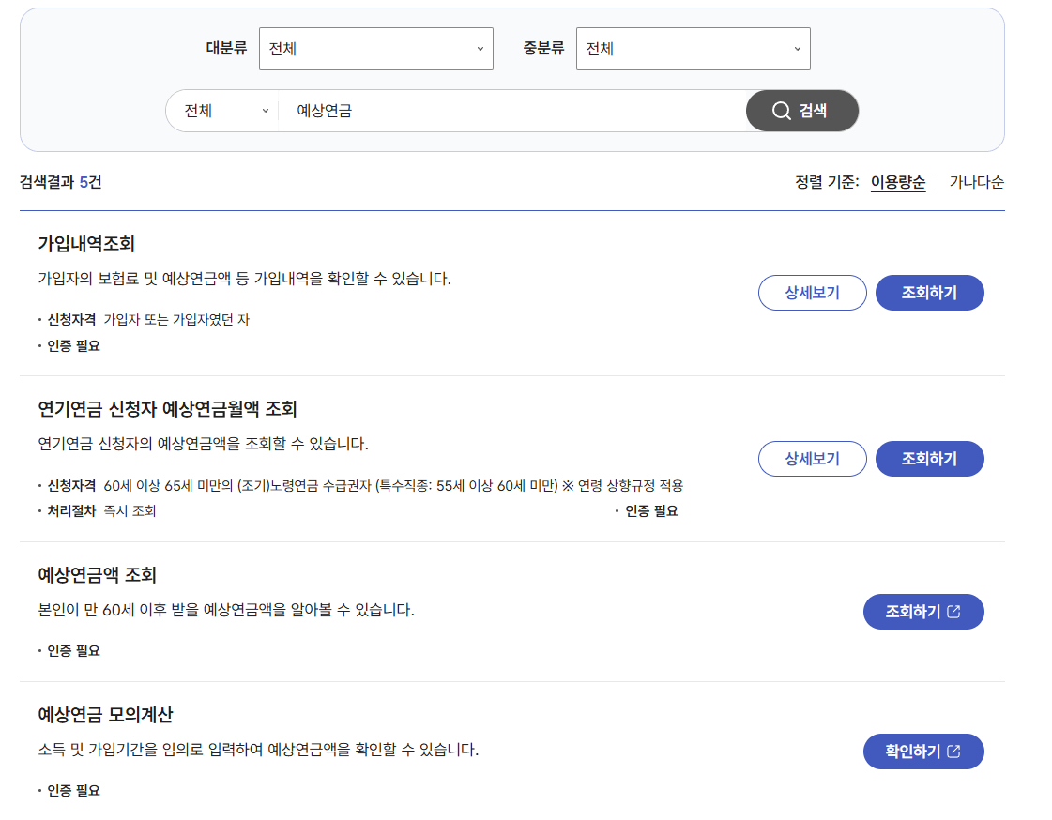Open the 대분류 dropdown
This screenshot has width=1052, height=820.
tap(375, 49)
